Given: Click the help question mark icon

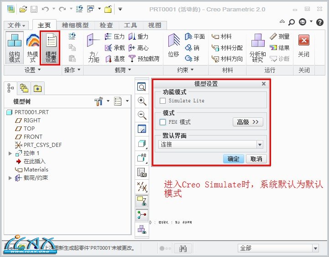Looking at the screenshot, I should click(320, 22).
